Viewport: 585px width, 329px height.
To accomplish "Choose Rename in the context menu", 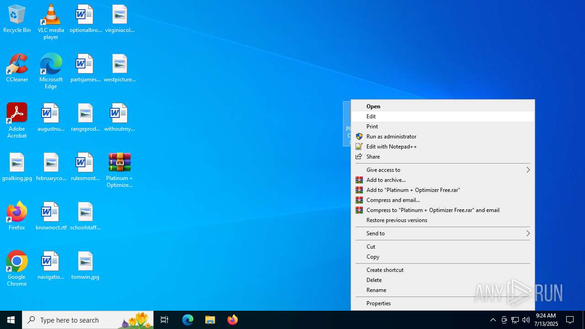I will pos(443,290).
